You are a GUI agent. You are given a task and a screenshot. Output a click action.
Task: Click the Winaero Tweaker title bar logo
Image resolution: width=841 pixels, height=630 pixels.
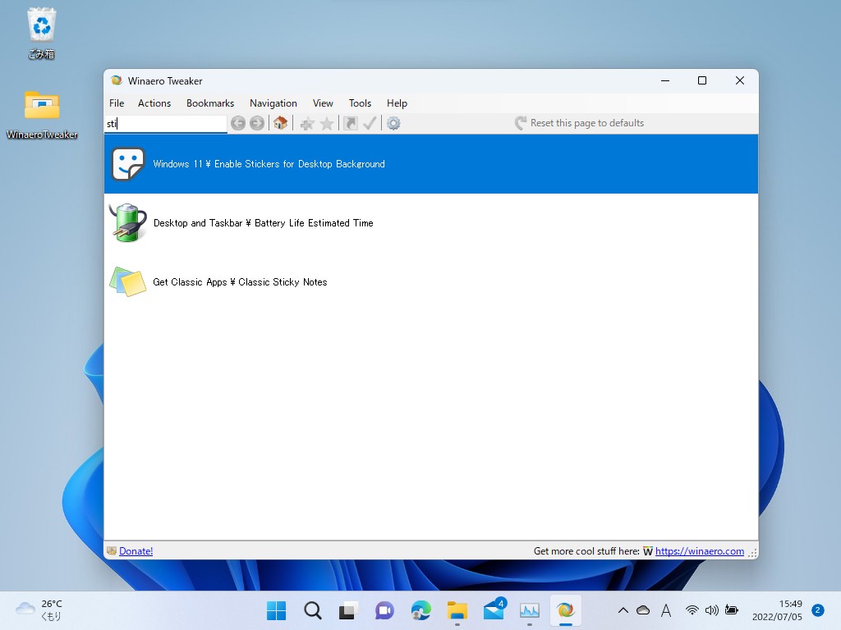[x=117, y=80]
